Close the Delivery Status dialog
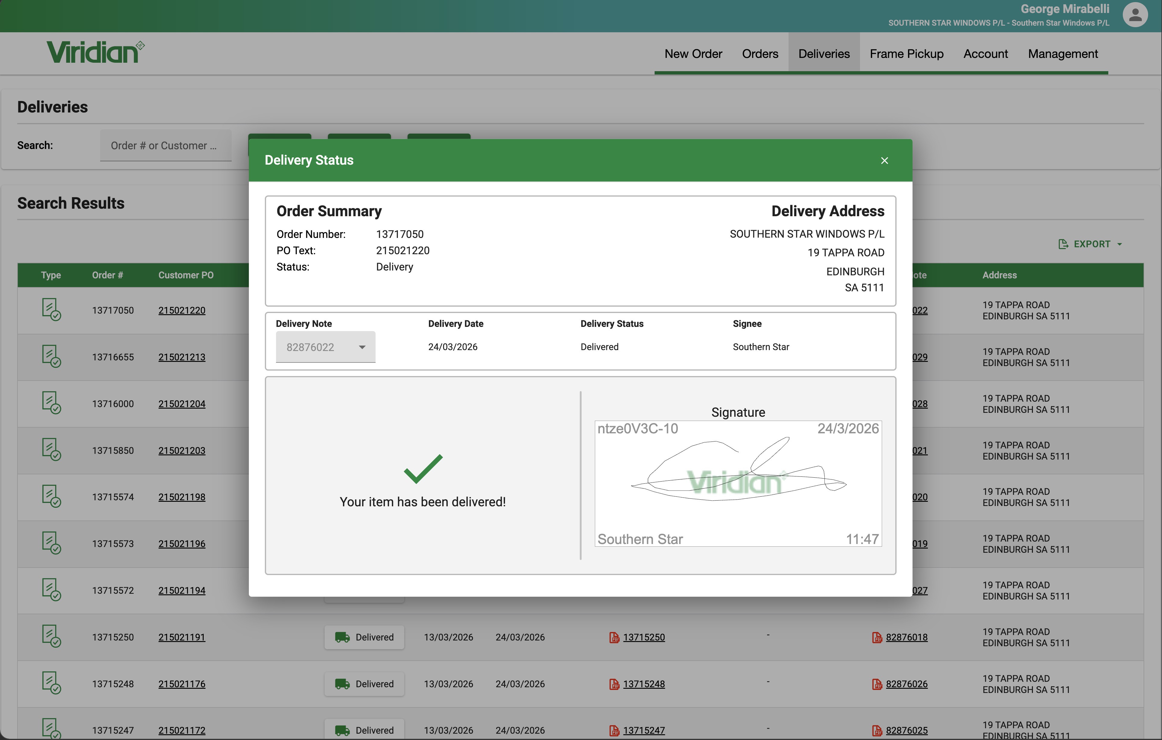Viewport: 1162px width, 740px height. click(x=884, y=161)
